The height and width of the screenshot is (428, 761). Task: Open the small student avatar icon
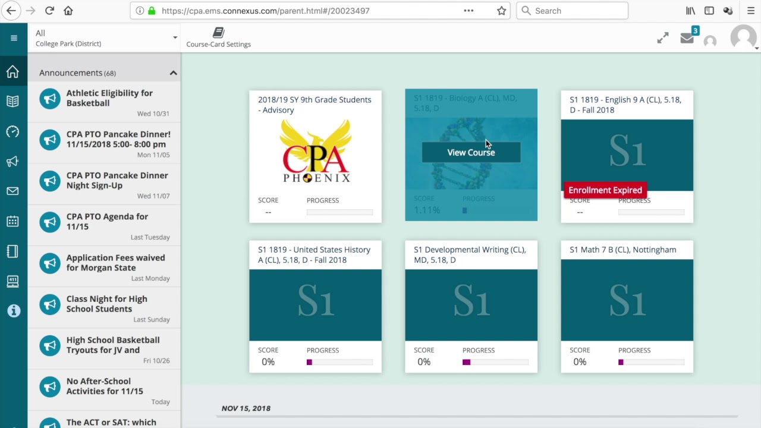coord(710,41)
